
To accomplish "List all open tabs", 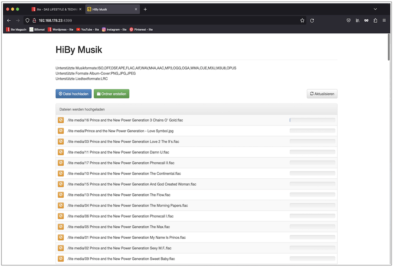I will (x=375, y=9).
